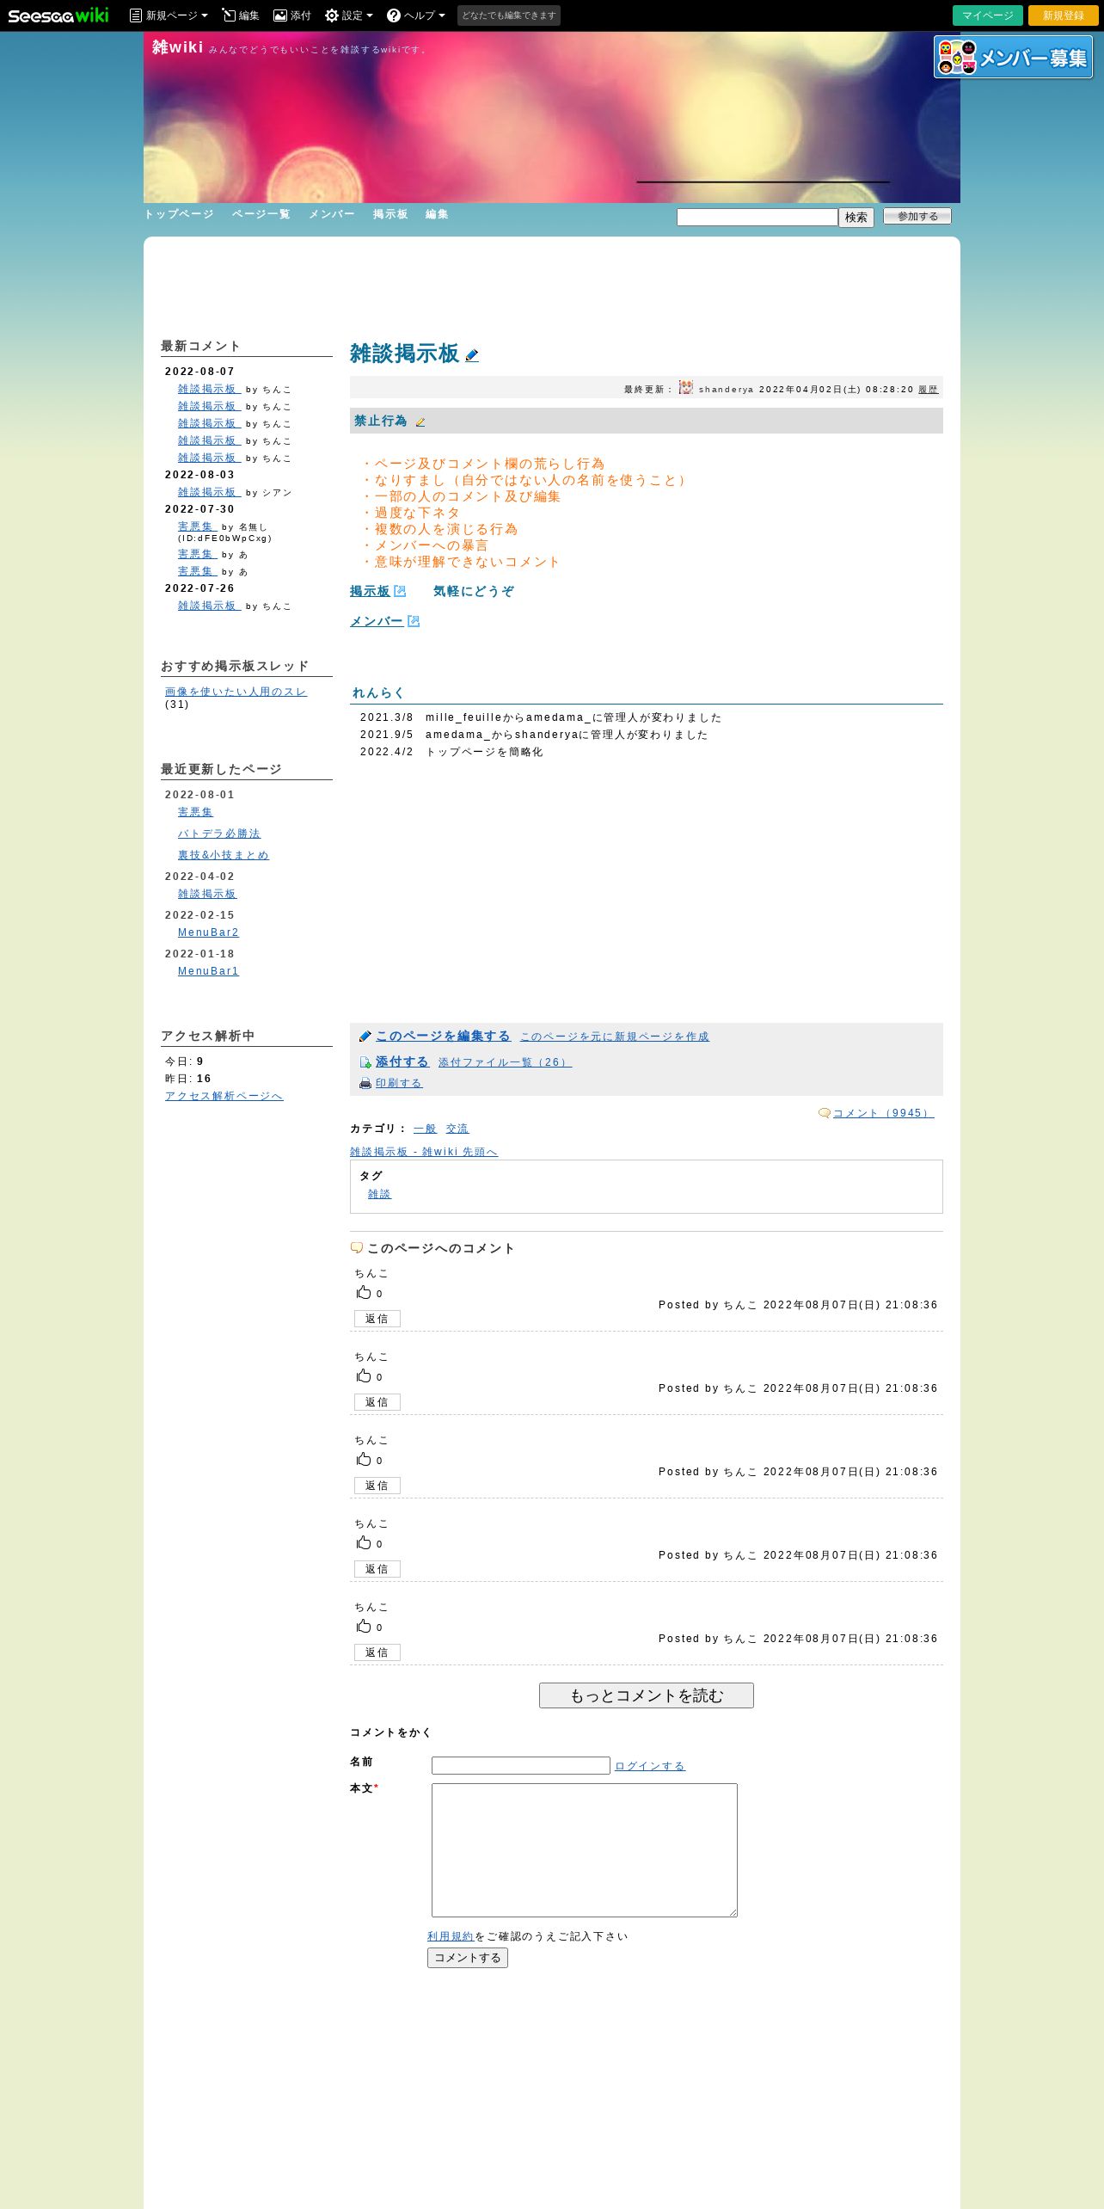Open the 新規ページ dropdown menu
Viewport: 1104px width, 2209px height.
tap(169, 15)
